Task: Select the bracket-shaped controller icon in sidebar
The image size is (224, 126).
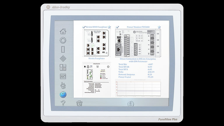Action: coord(63,49)
